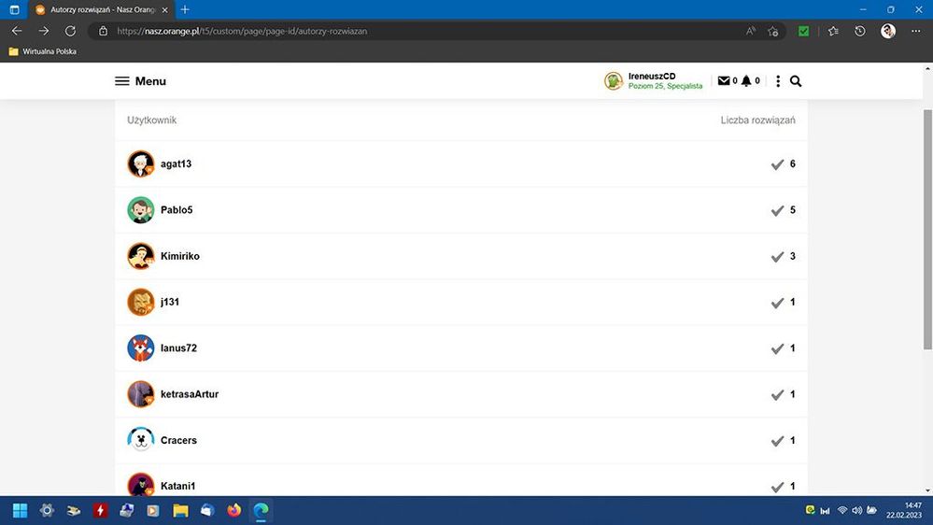The image size is (933, 525).
Task: Open Pablo5 user profile link
Action: (177, 210)
